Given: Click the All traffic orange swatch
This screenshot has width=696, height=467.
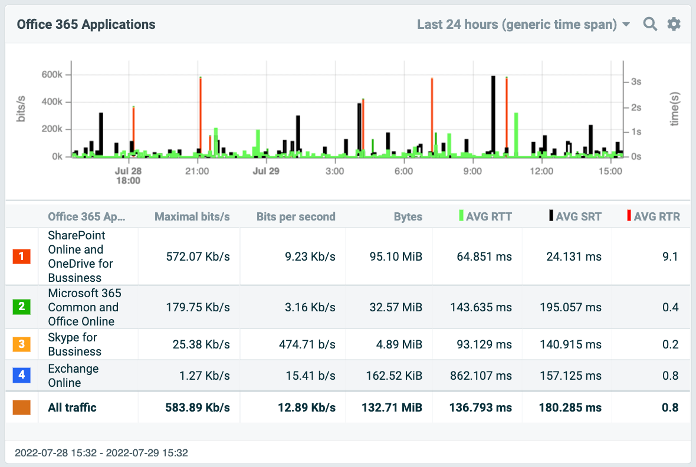Looking at the screenshot, I should pyautogui.click(x=21, y=407).
